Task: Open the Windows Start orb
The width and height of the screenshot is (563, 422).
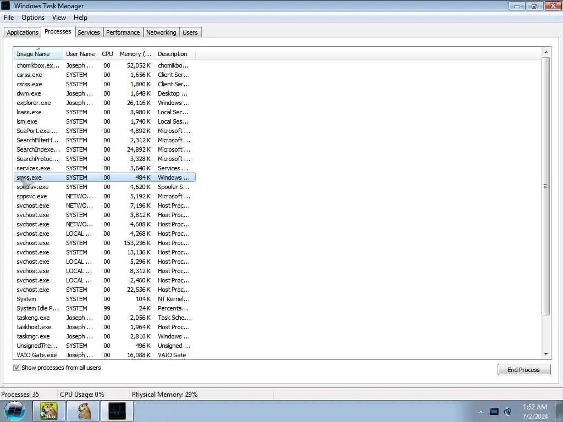Action: point(15,411)
